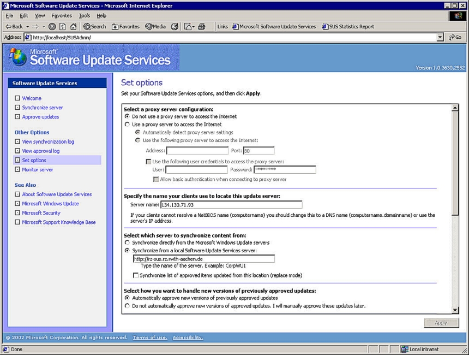Viewport: 469px width, 355px height.
Task: Select 'Automatically detect proxy server settings' option
Action: pos(137,132)
